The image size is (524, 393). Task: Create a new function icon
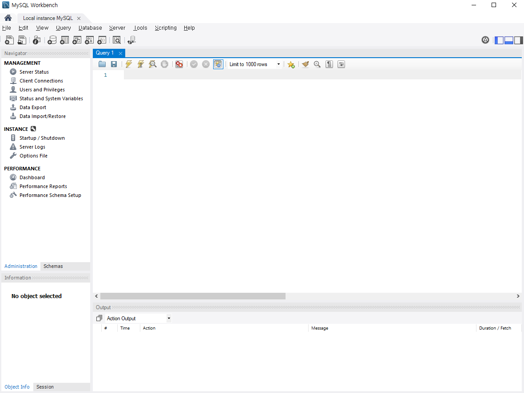(102, 40)
